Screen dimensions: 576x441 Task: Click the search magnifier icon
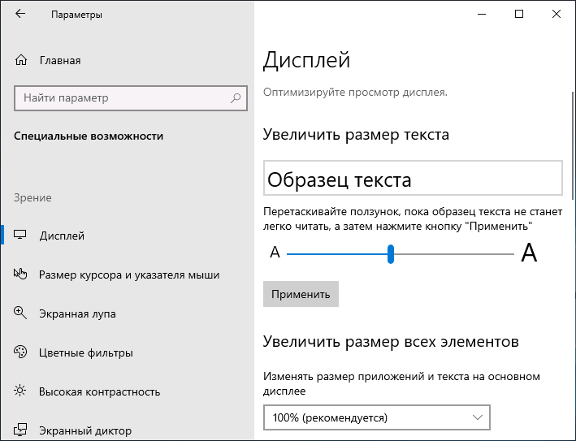[x=236, y=98]
